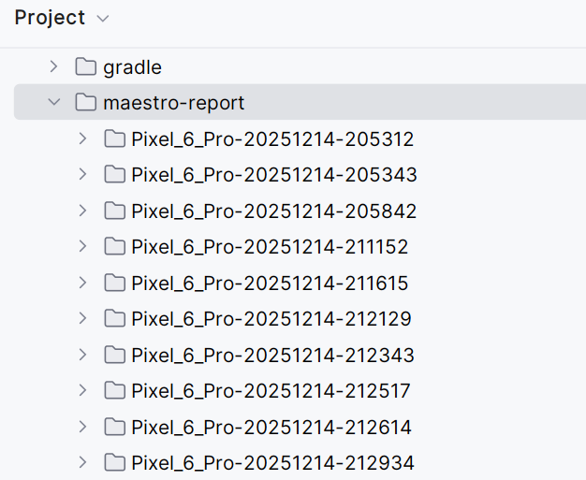Expand the Pixel_6_Pro-20251214-212934 folder

82,462
